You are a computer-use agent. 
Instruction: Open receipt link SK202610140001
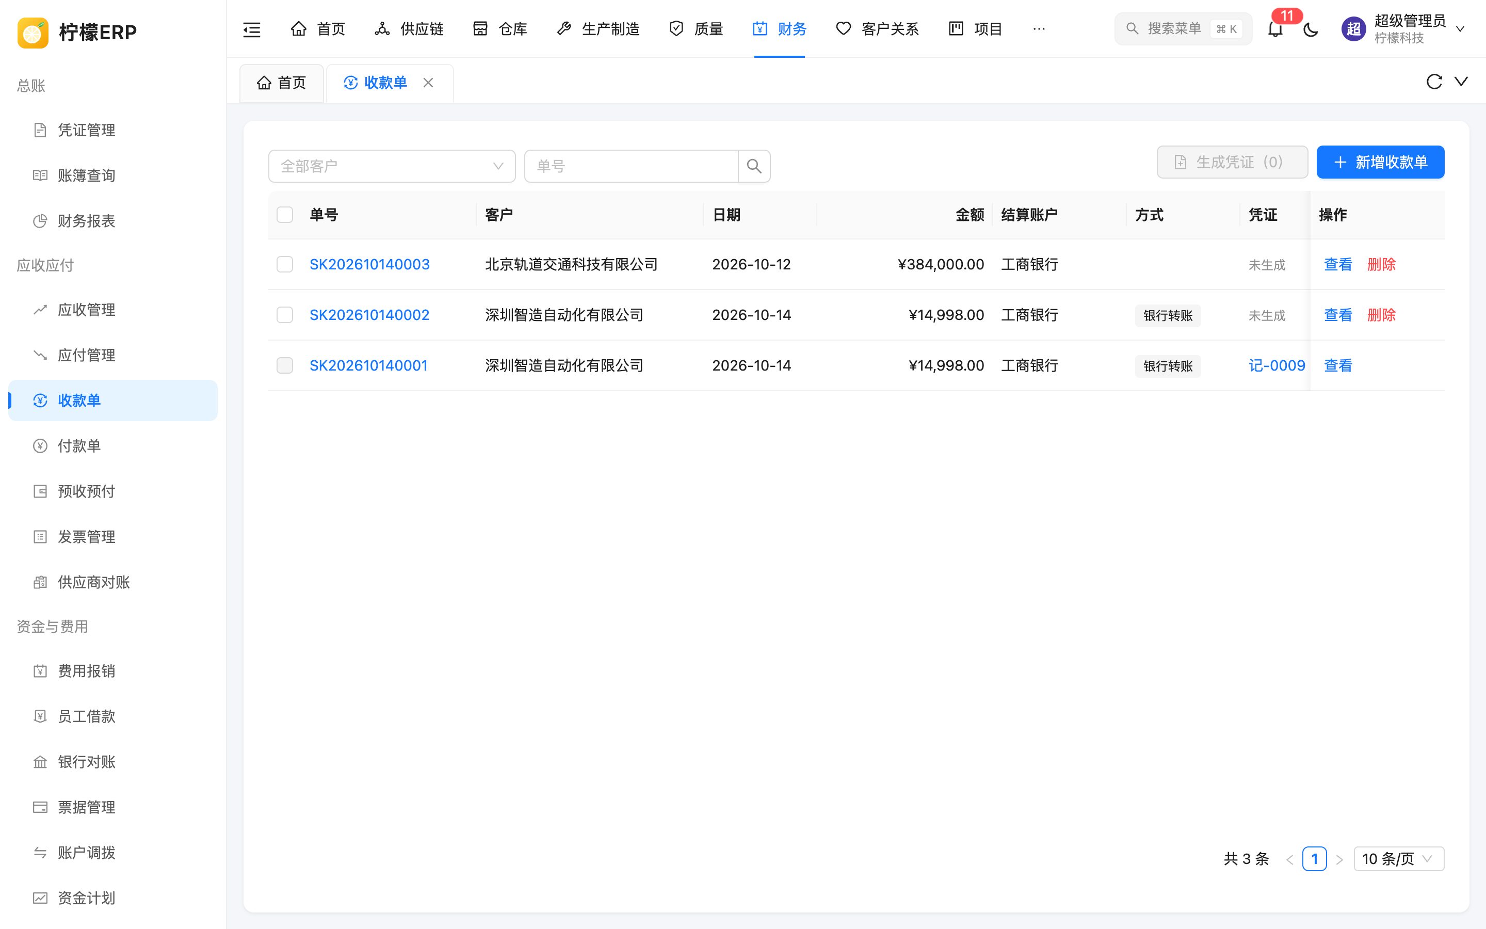[x=368, y=365]
